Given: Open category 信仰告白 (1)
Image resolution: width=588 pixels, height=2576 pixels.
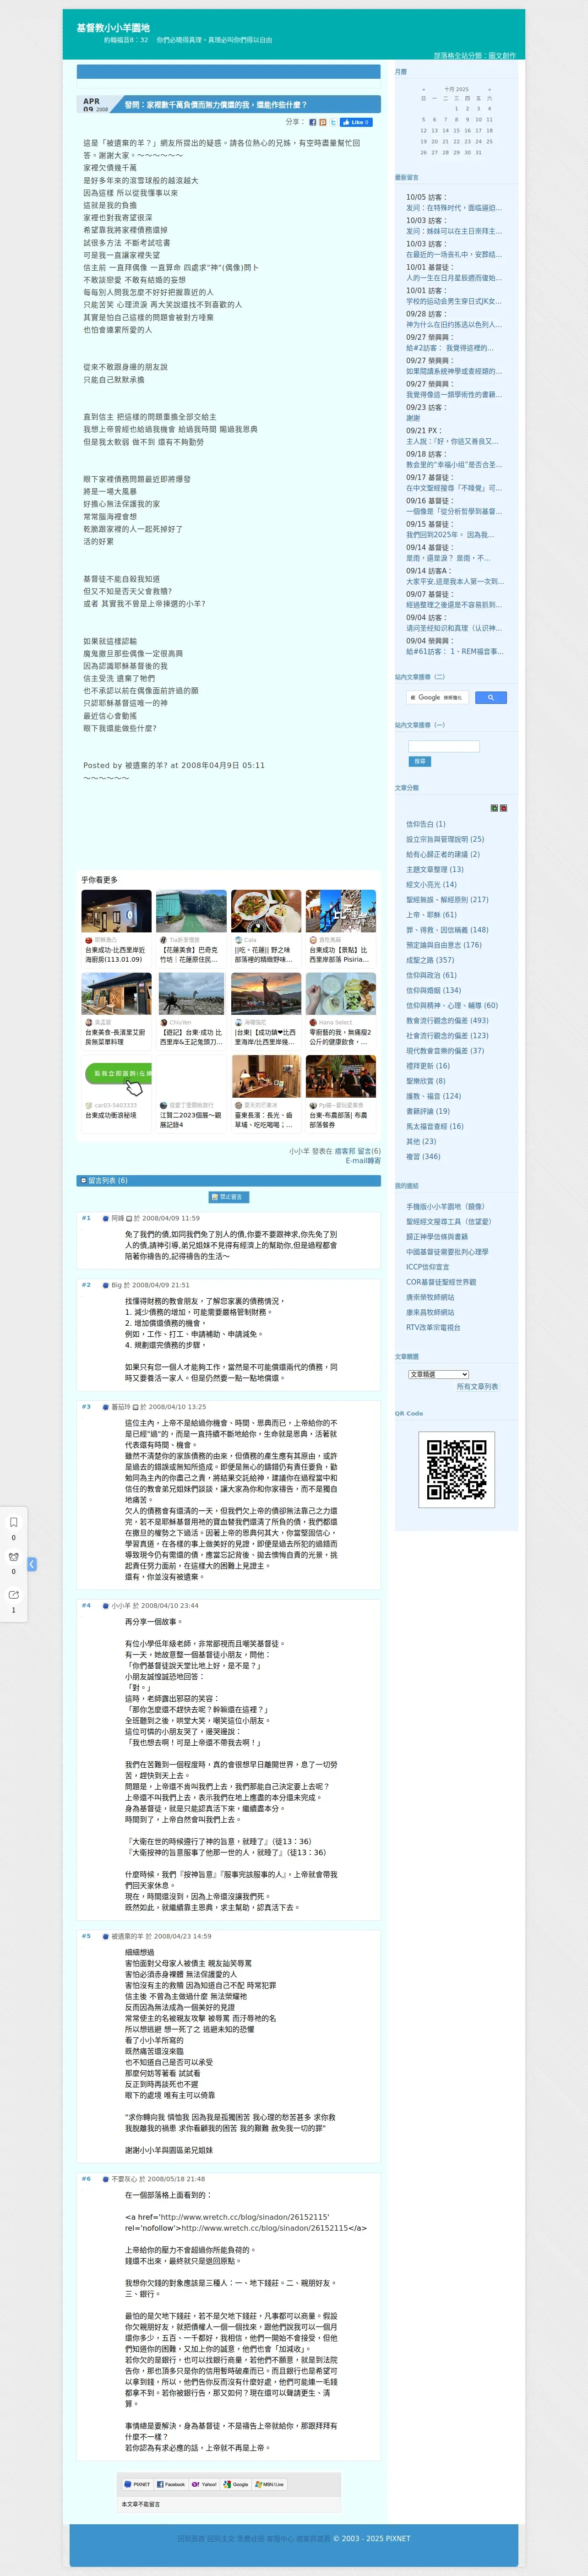Looking at the screenshot, I should click(426, 824).
